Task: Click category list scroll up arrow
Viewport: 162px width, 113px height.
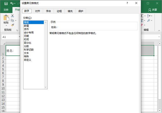Action: [46, 22]
